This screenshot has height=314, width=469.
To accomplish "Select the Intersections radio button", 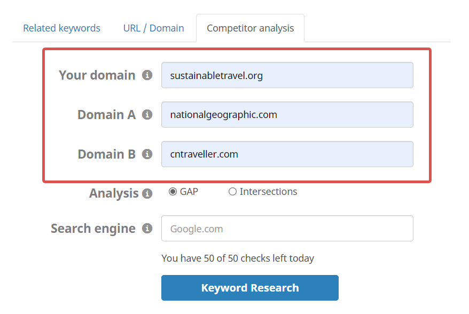I will coord(232,191).
